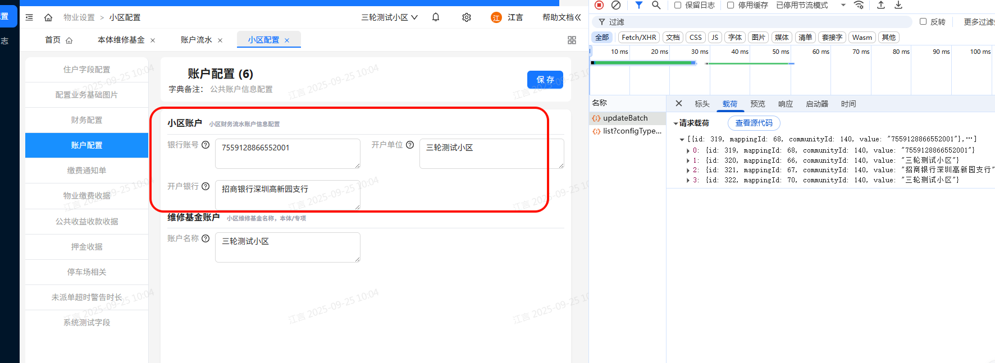The image size is (995, 363).
Task: Check the 反转 filter checkbox
Action: pos(923,22)
